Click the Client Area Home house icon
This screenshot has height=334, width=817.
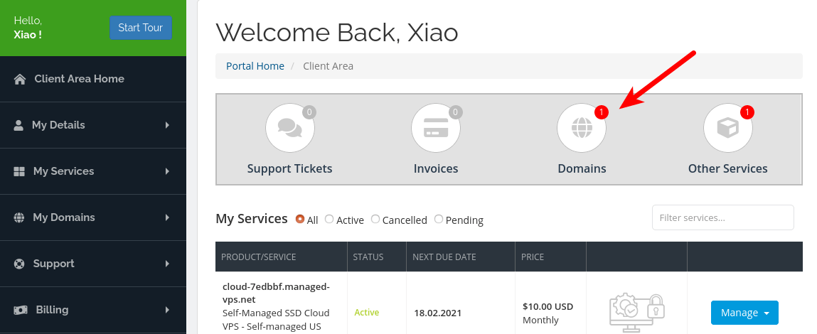20,79
